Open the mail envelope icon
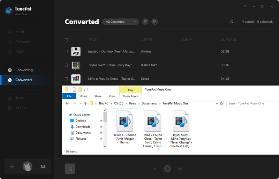This screenshot has height=179, width=279. 43,166
